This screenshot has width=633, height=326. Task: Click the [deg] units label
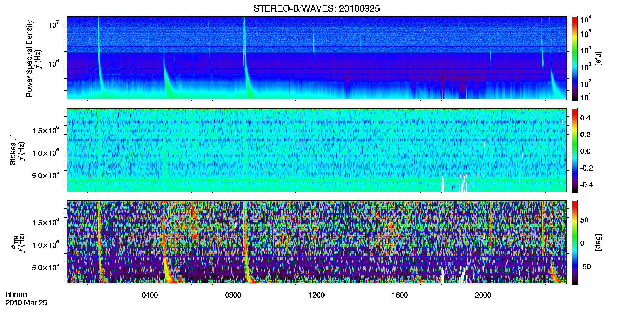[598, 242]
